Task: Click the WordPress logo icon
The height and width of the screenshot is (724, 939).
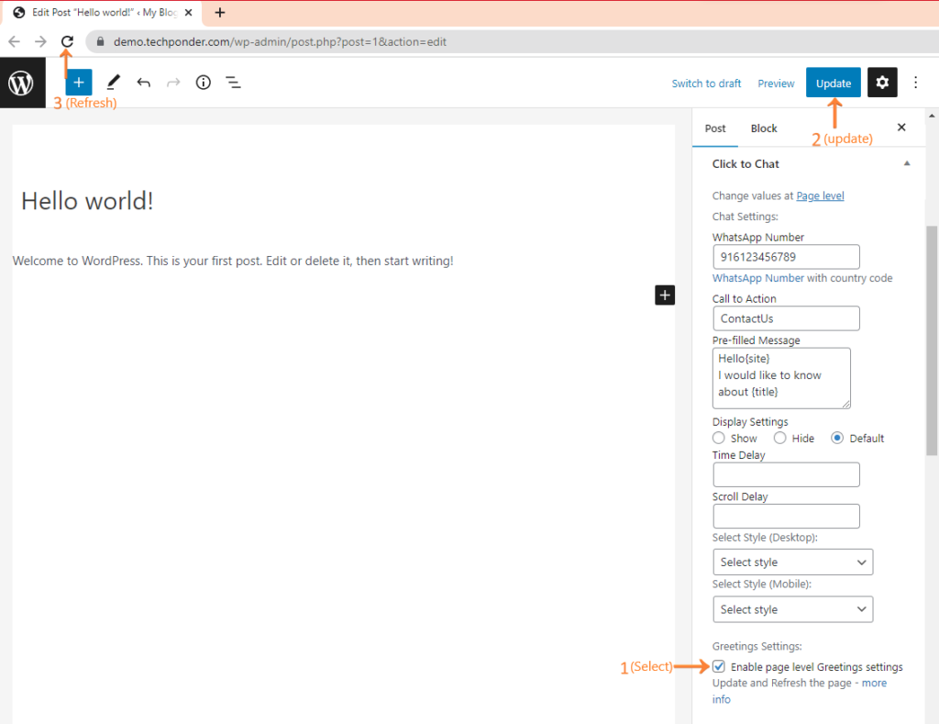Action: pos(22,83)
